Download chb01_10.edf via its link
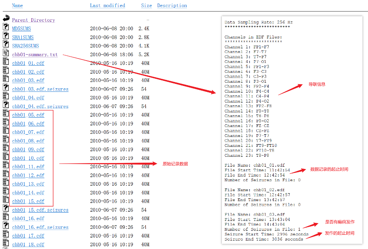The height and width of the screenshot is (249, 368). 28,158
